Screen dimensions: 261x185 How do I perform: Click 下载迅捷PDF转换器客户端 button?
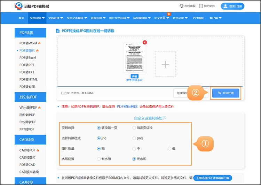213,178
